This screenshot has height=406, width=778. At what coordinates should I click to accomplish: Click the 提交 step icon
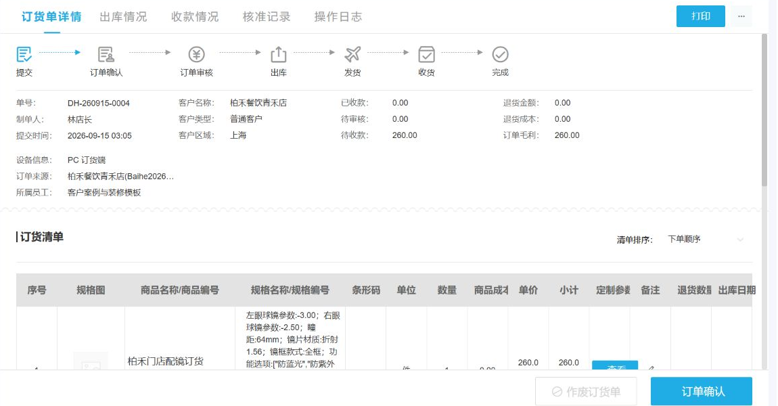click(x=24, y=54)
